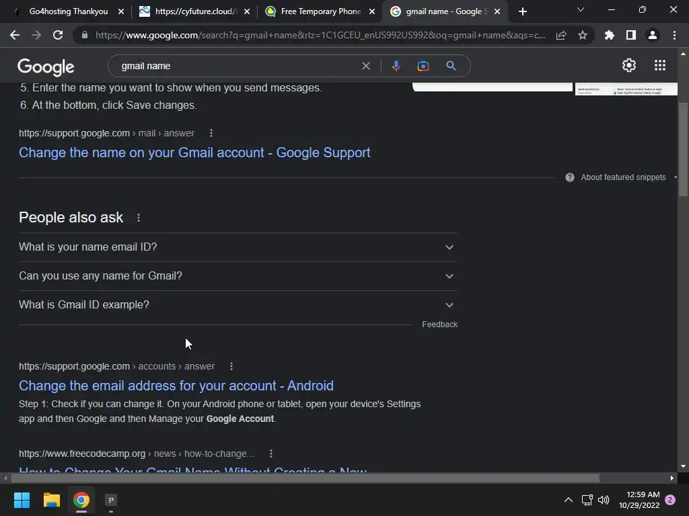This screenshot has height=516, width=689.
Task: Open options for accounts answer result
Action: click(231, 366)
